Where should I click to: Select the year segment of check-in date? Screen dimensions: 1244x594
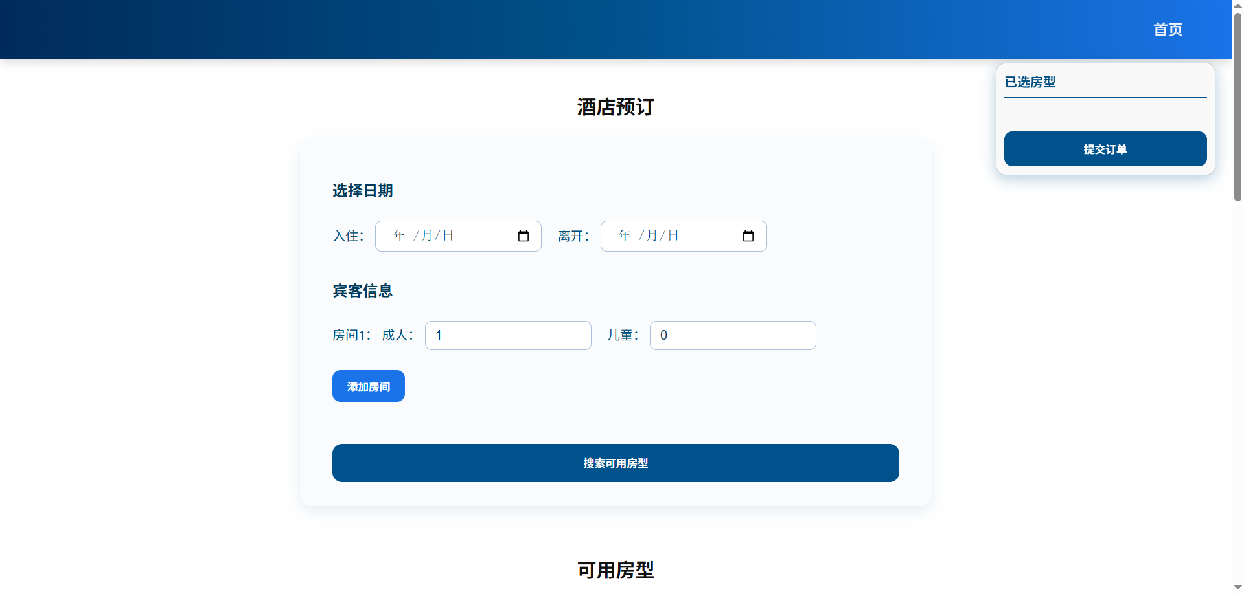pyautogui.click(x=399, y=236)
